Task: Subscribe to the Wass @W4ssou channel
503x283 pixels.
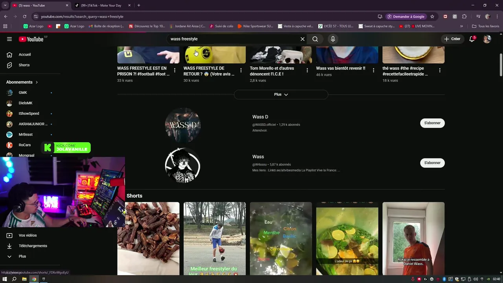Action: coord(432,163)
